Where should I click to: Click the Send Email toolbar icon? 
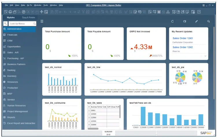(x=14, y=12)
